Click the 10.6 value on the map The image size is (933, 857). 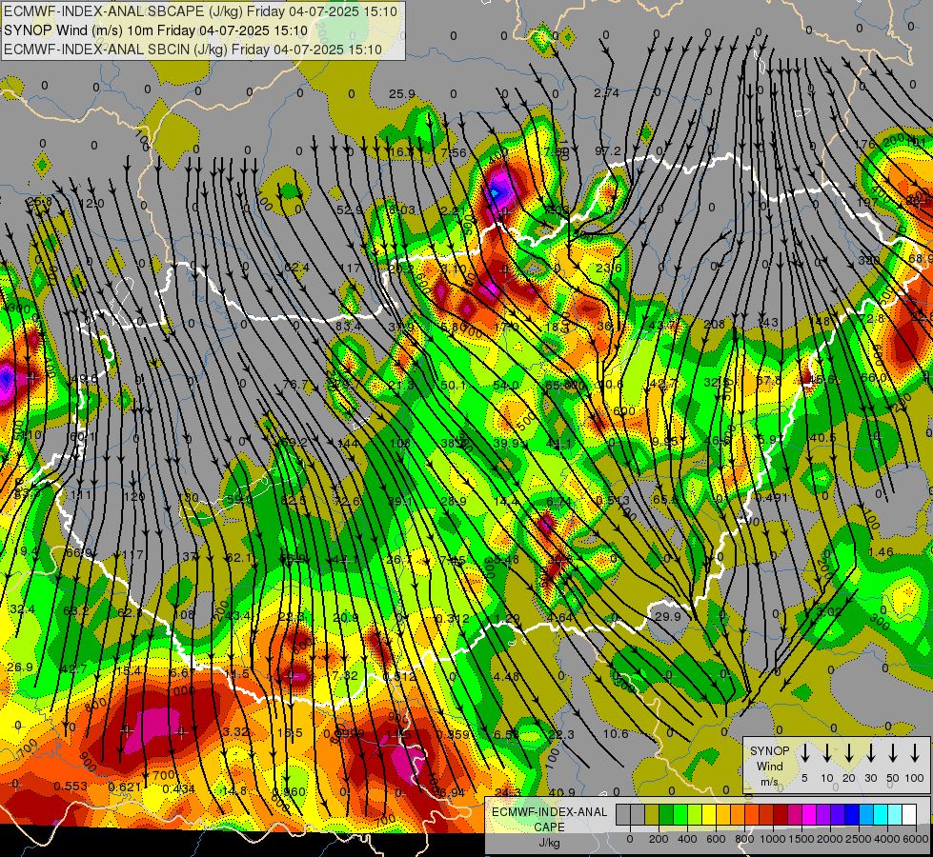[616, 733]
